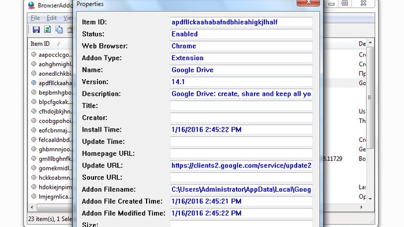
Task: Click the Version field showing 14.1
Action: pos(241,82)
